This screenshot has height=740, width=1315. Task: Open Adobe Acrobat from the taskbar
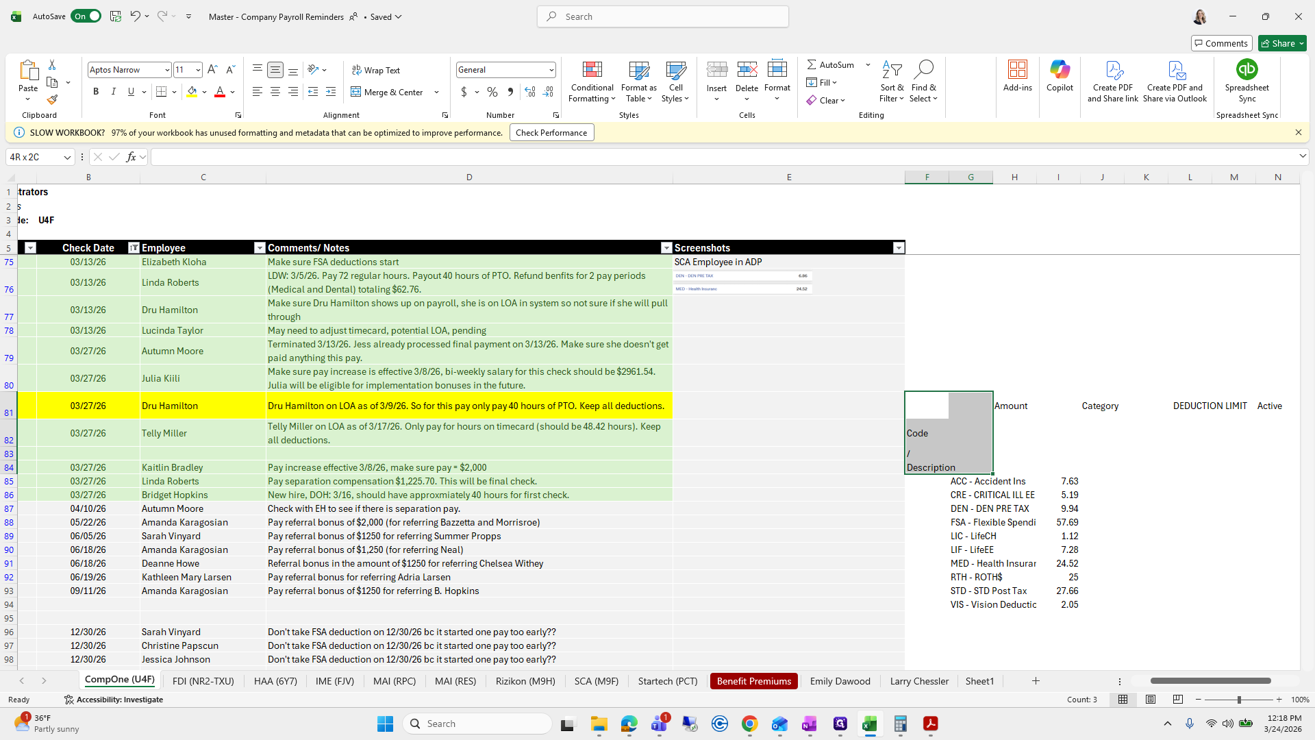click(x=930, y=724)
